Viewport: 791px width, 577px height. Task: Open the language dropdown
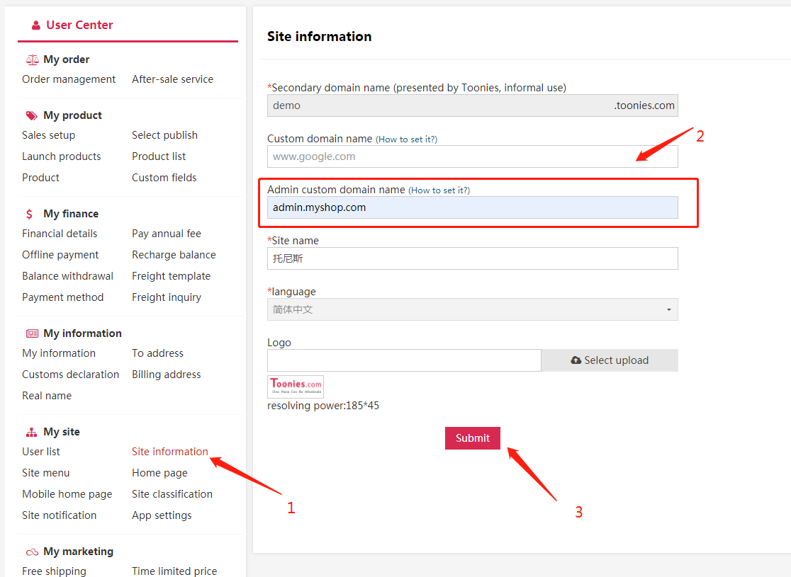coord(472,309)
